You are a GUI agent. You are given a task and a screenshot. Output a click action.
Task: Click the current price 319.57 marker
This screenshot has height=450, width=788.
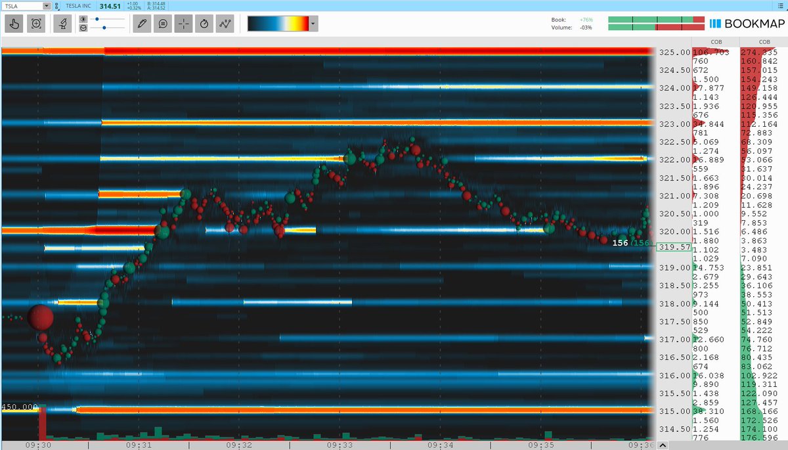pos(673,247)
